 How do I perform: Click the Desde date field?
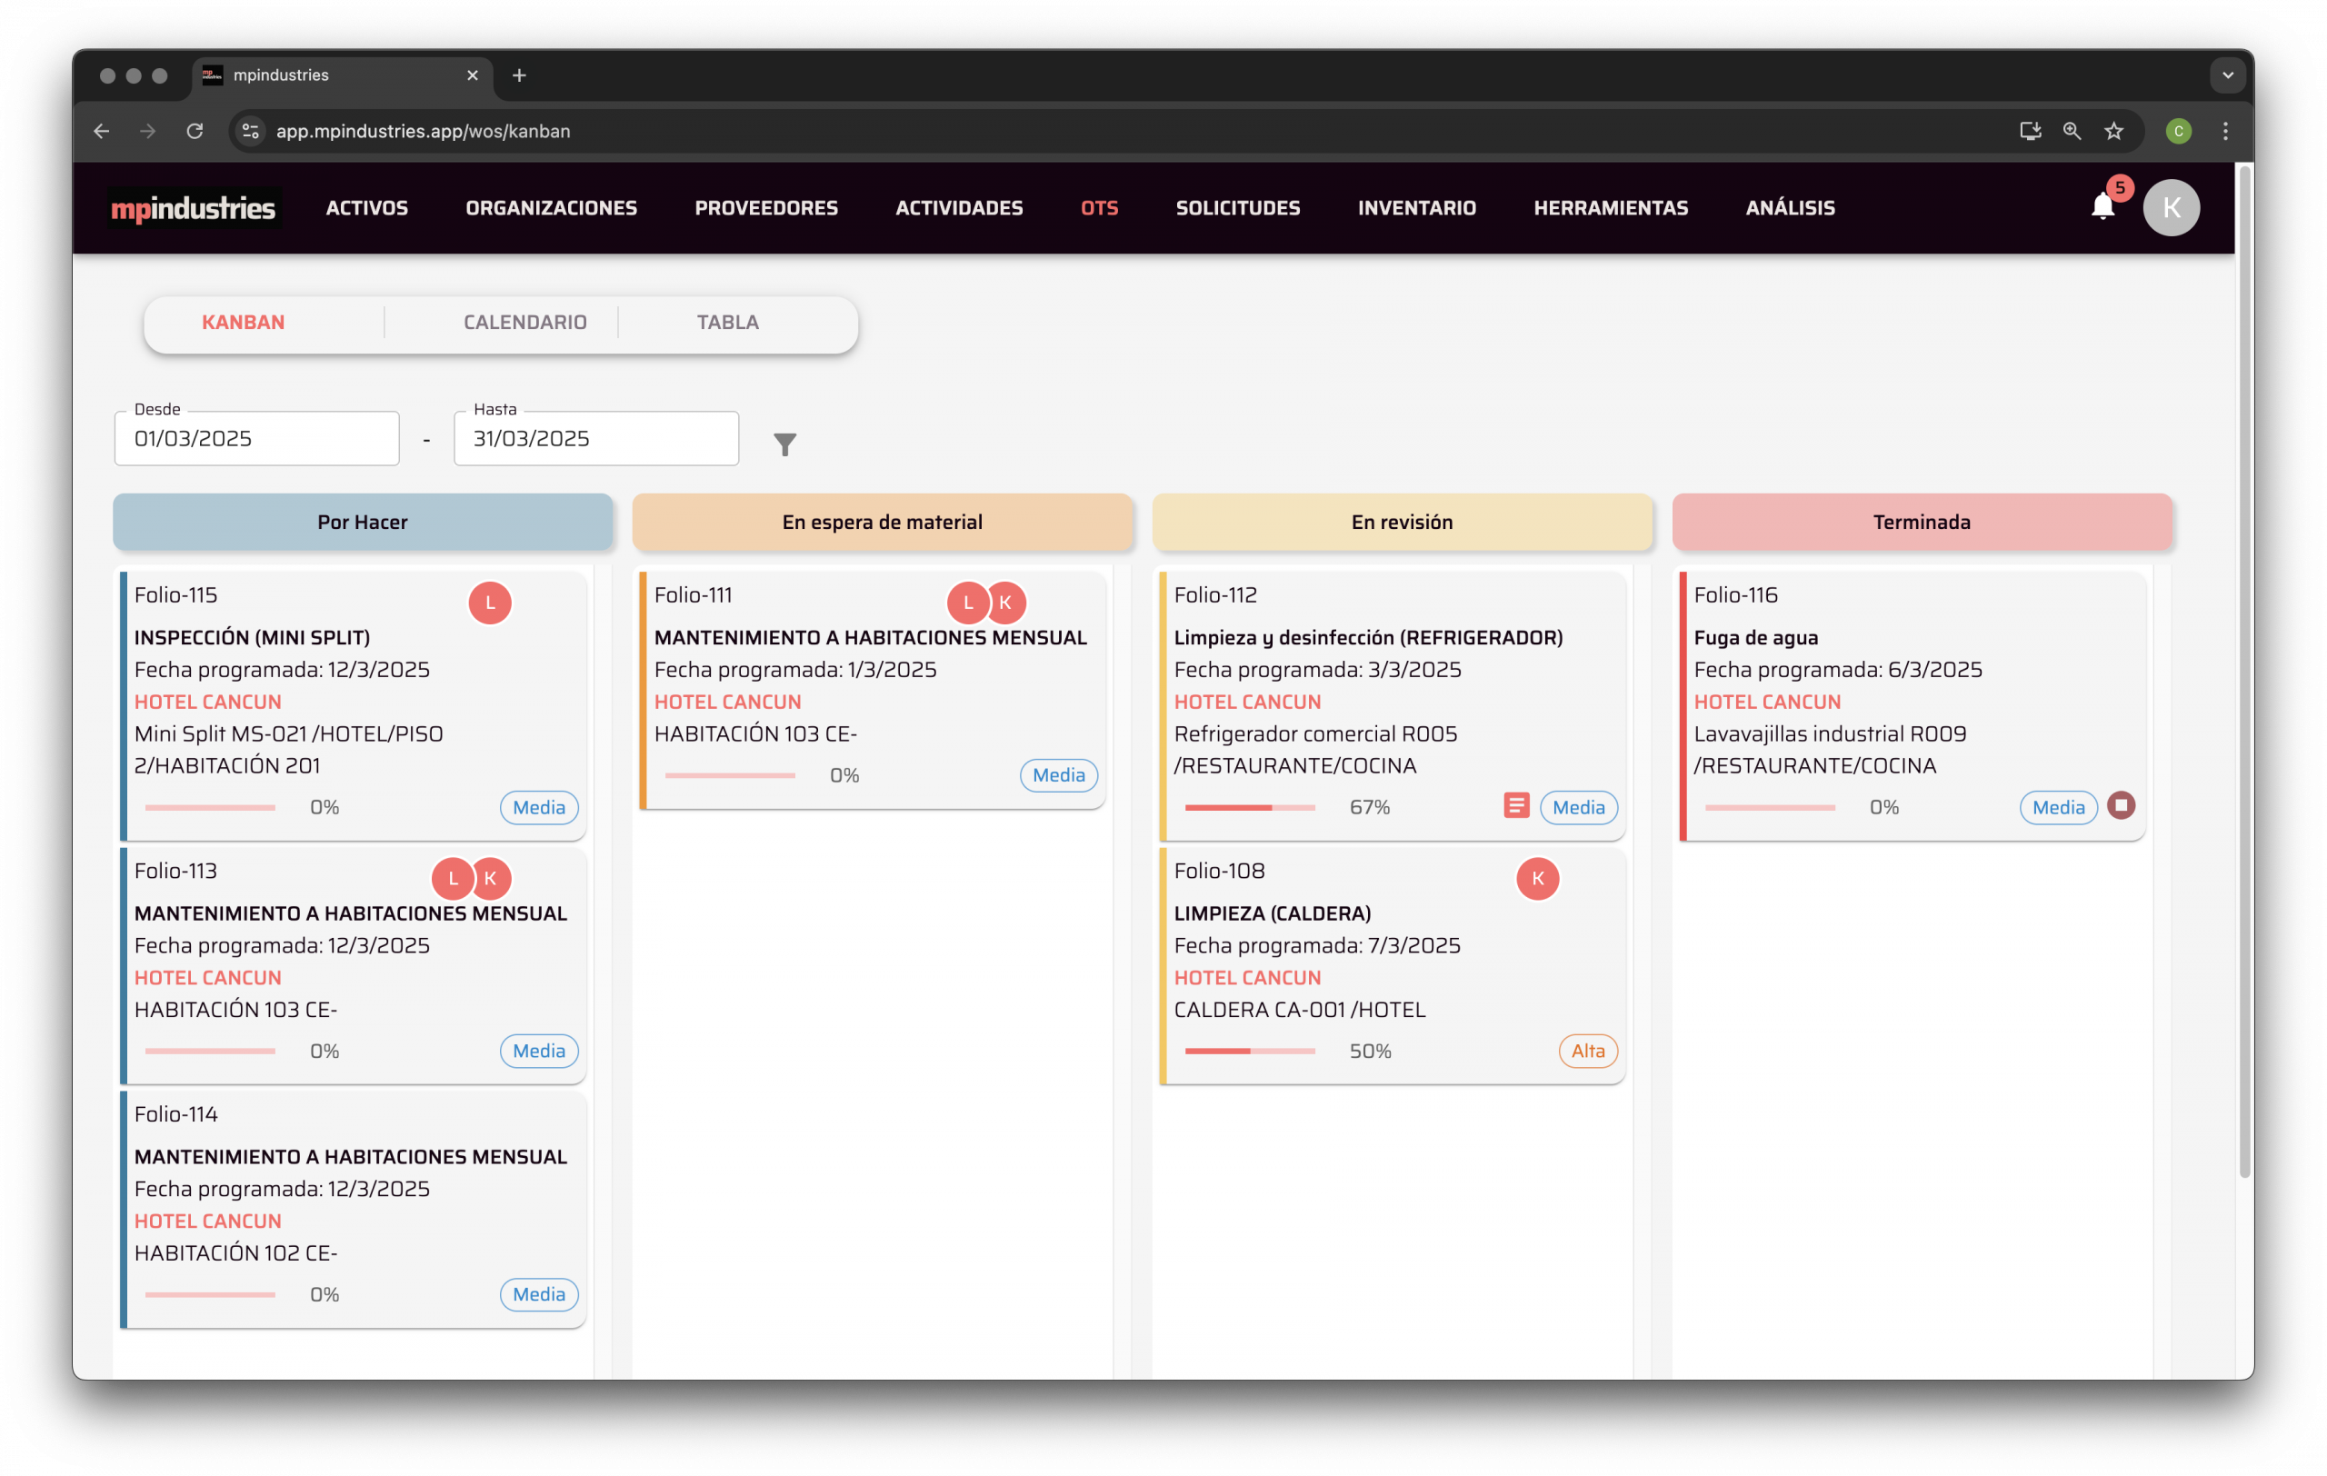(257, 439)
